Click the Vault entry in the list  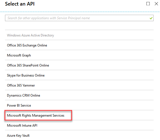click(79, 135)
